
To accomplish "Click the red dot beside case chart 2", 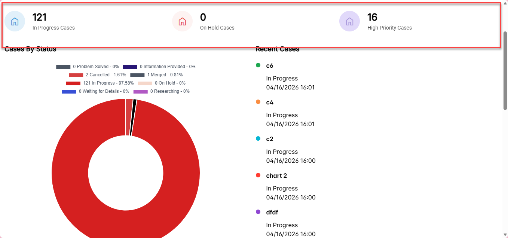I will pyautogui.click(x=258, y=176).
